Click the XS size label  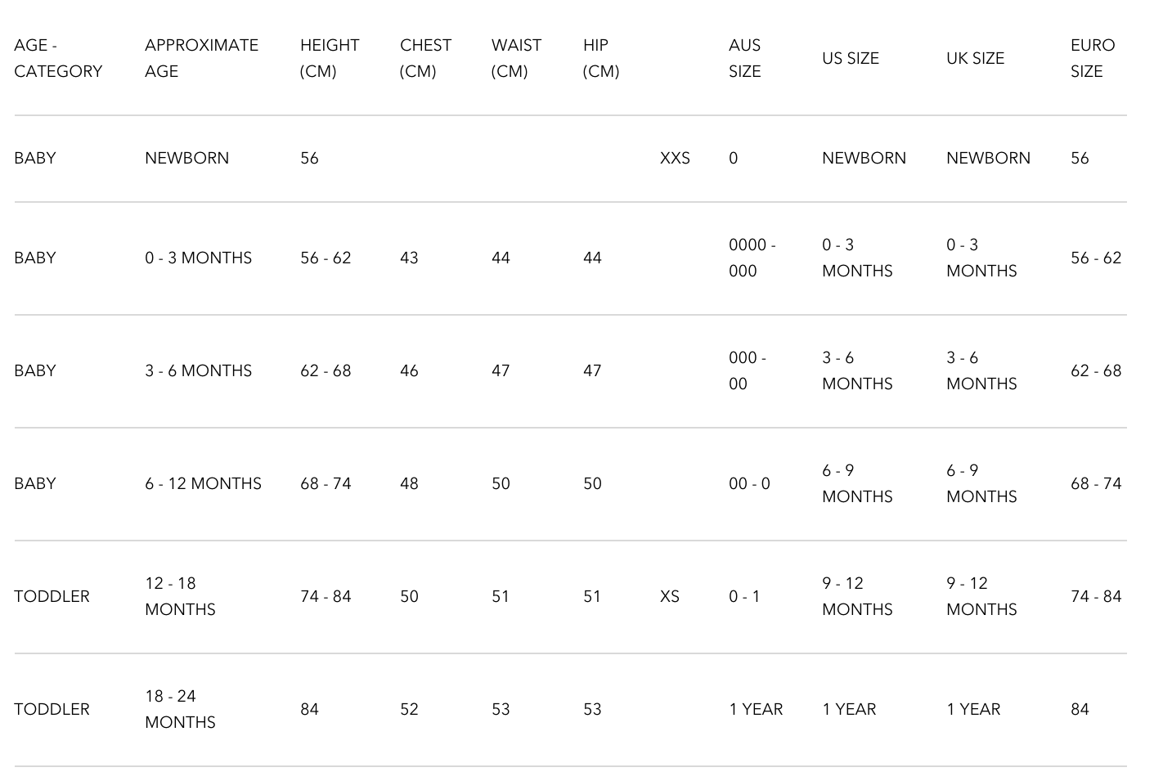[669, 596]
